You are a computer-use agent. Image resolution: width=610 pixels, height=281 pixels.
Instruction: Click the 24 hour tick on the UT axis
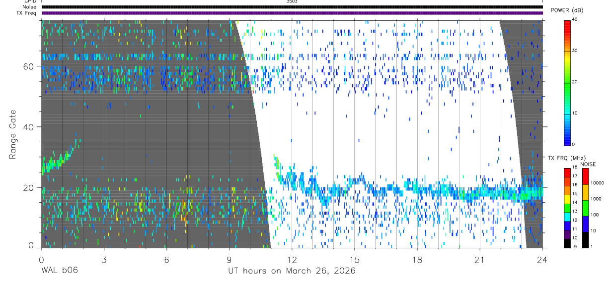pyautogui.click(x=542, y=259)
